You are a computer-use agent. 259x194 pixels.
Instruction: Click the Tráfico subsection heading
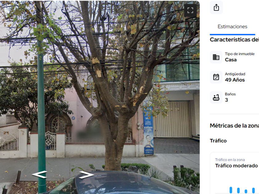click(x=218, y=141)
